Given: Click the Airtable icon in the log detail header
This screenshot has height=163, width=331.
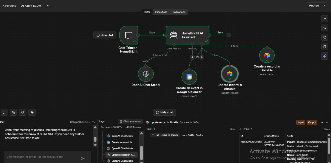Looking at the screenshot, I should 147,122.
